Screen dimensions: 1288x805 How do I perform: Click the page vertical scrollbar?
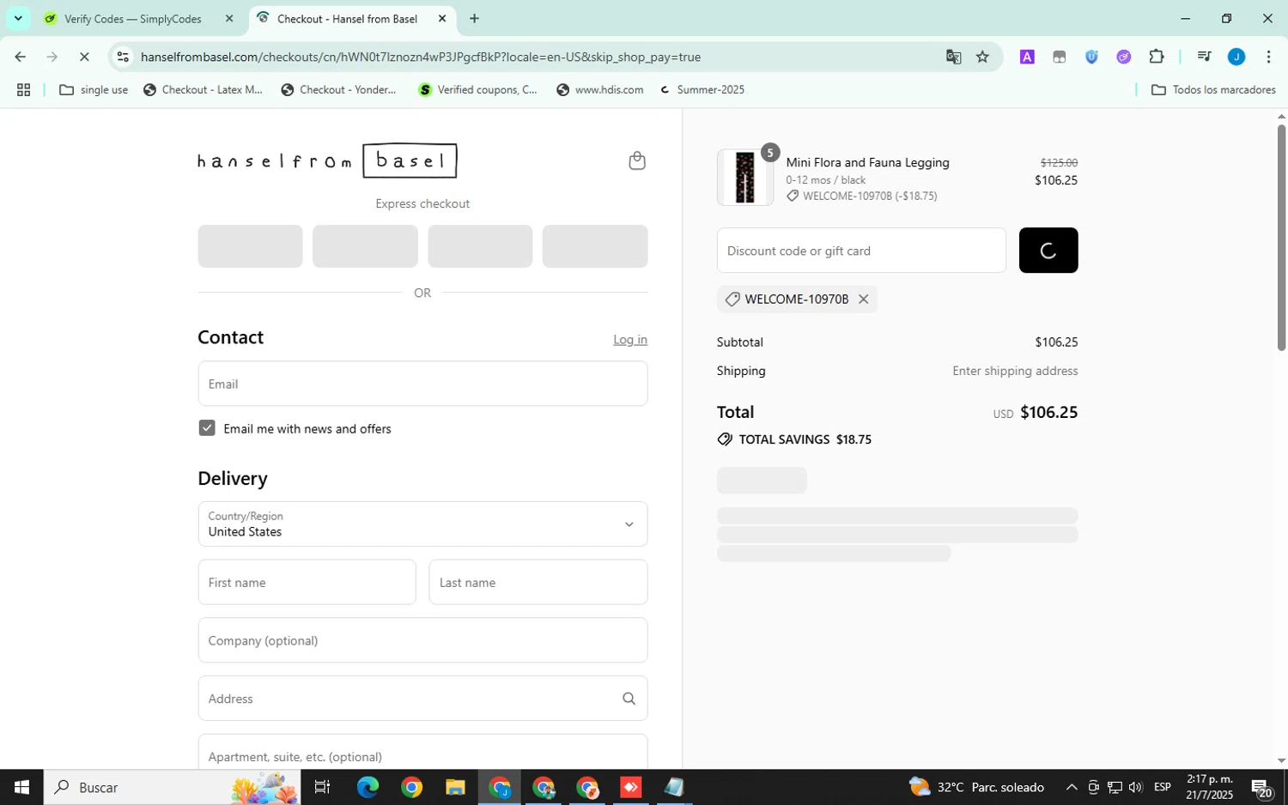click(1281, 238)
